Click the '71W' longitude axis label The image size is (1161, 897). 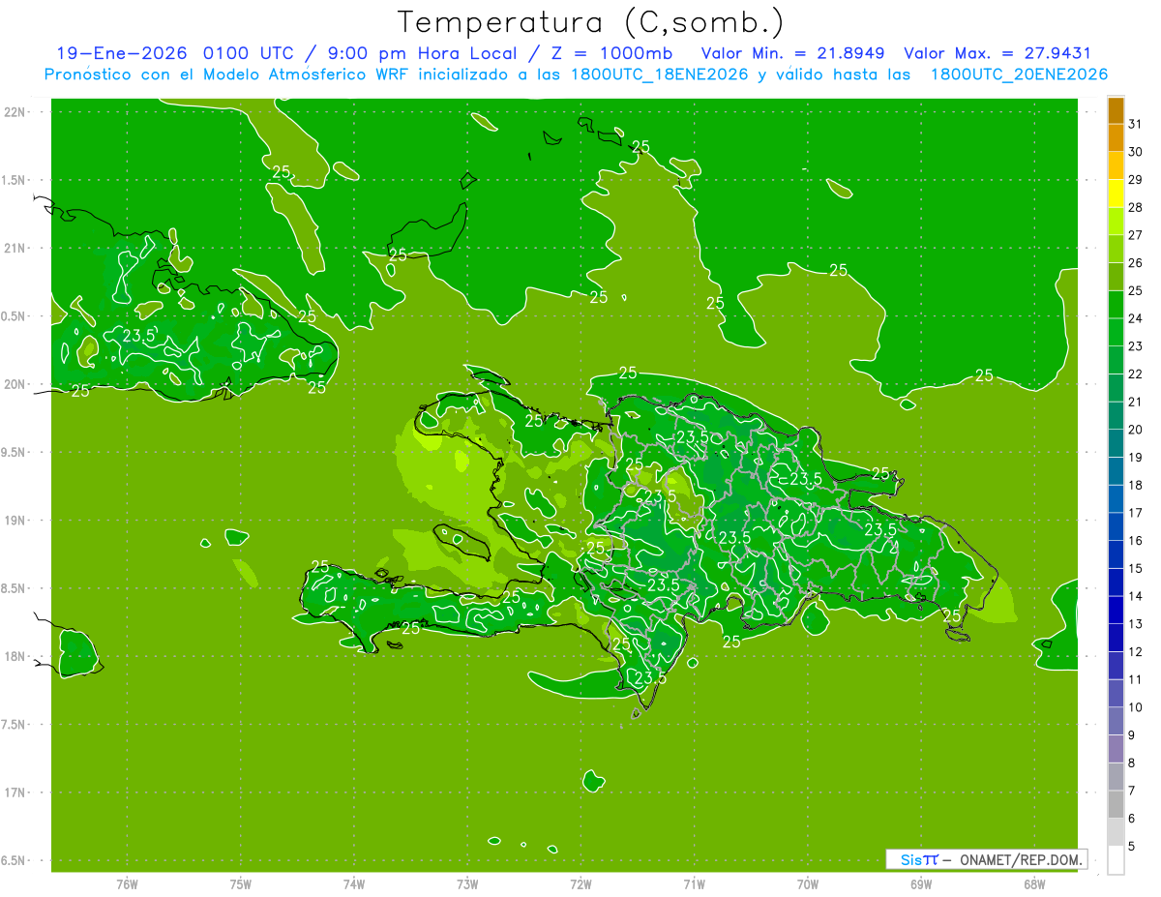694,884
